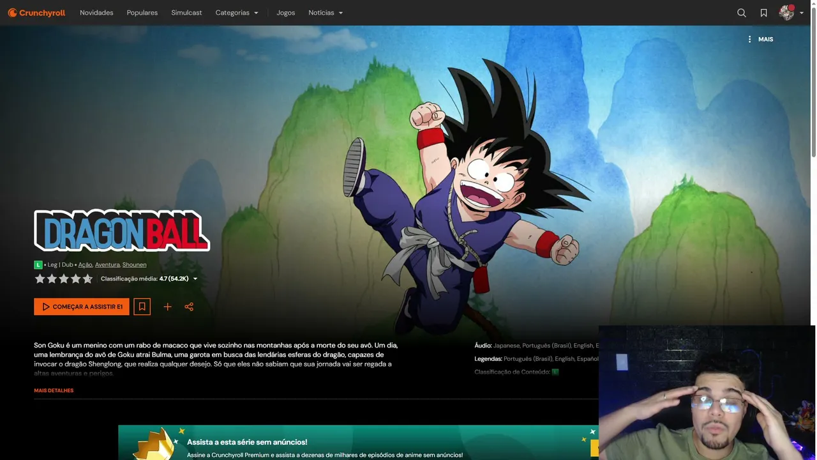Open the watchlist bookmark in header

[763, 13]
